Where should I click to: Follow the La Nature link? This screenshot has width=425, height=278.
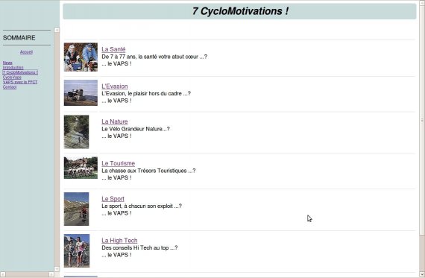point(115,121)
